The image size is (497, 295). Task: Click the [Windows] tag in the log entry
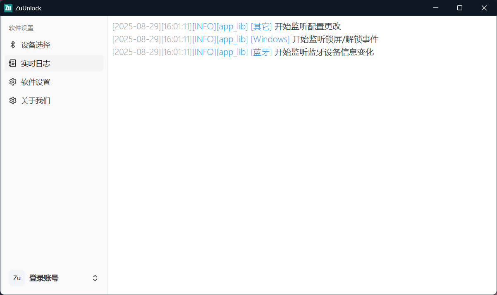tap(270, 39)
